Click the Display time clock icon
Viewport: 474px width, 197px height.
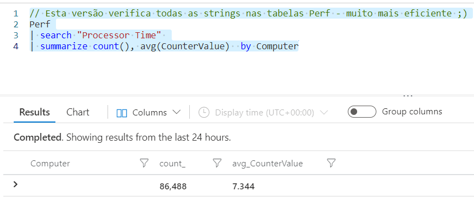204,113
